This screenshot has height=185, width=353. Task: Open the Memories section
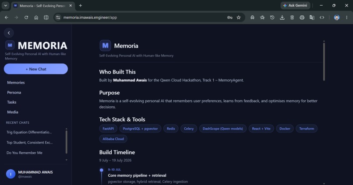[16, 83]
